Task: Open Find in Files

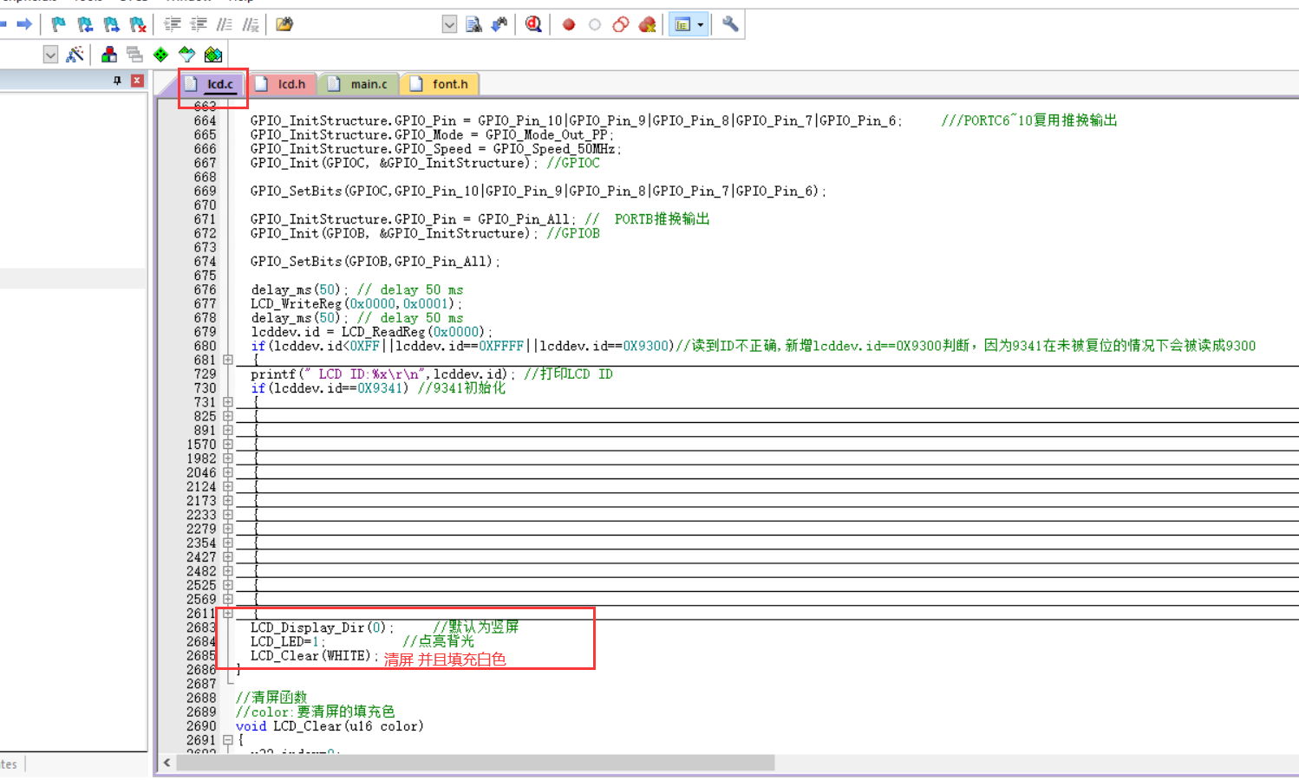Action: 473,24
